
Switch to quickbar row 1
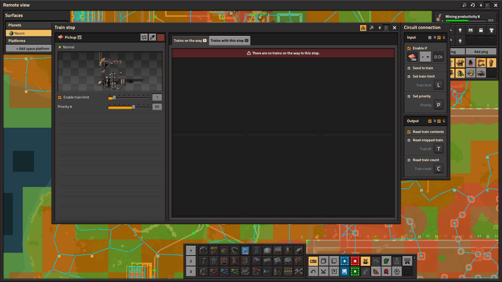point(191,251)
